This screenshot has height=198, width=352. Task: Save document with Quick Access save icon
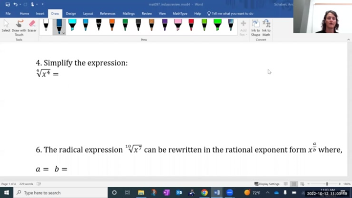pos(7,4)
